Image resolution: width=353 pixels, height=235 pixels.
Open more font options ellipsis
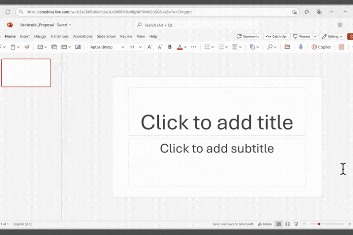(x=193, y=47)
